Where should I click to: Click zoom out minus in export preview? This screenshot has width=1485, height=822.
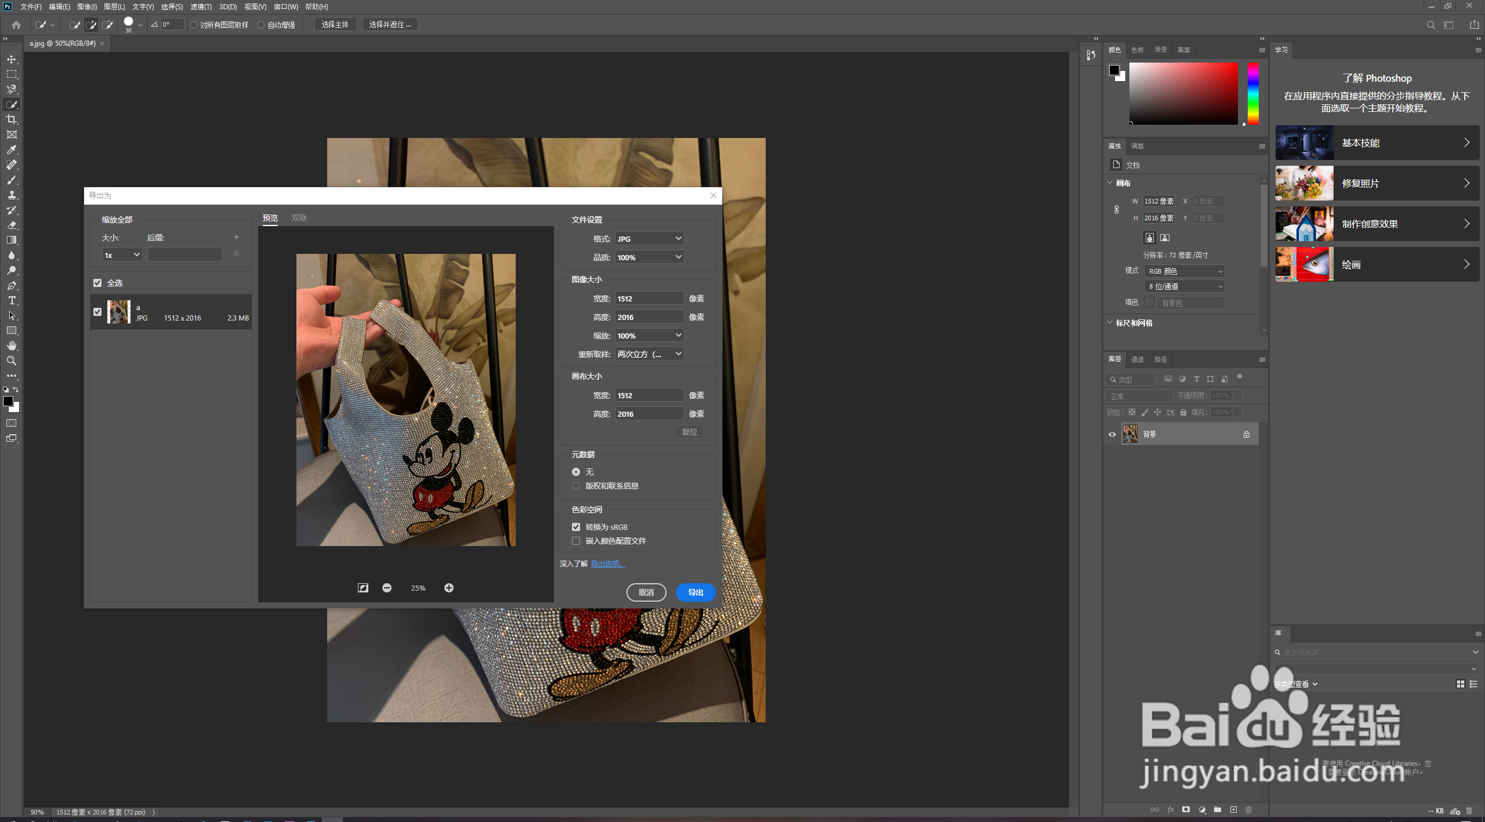(387, 588)
